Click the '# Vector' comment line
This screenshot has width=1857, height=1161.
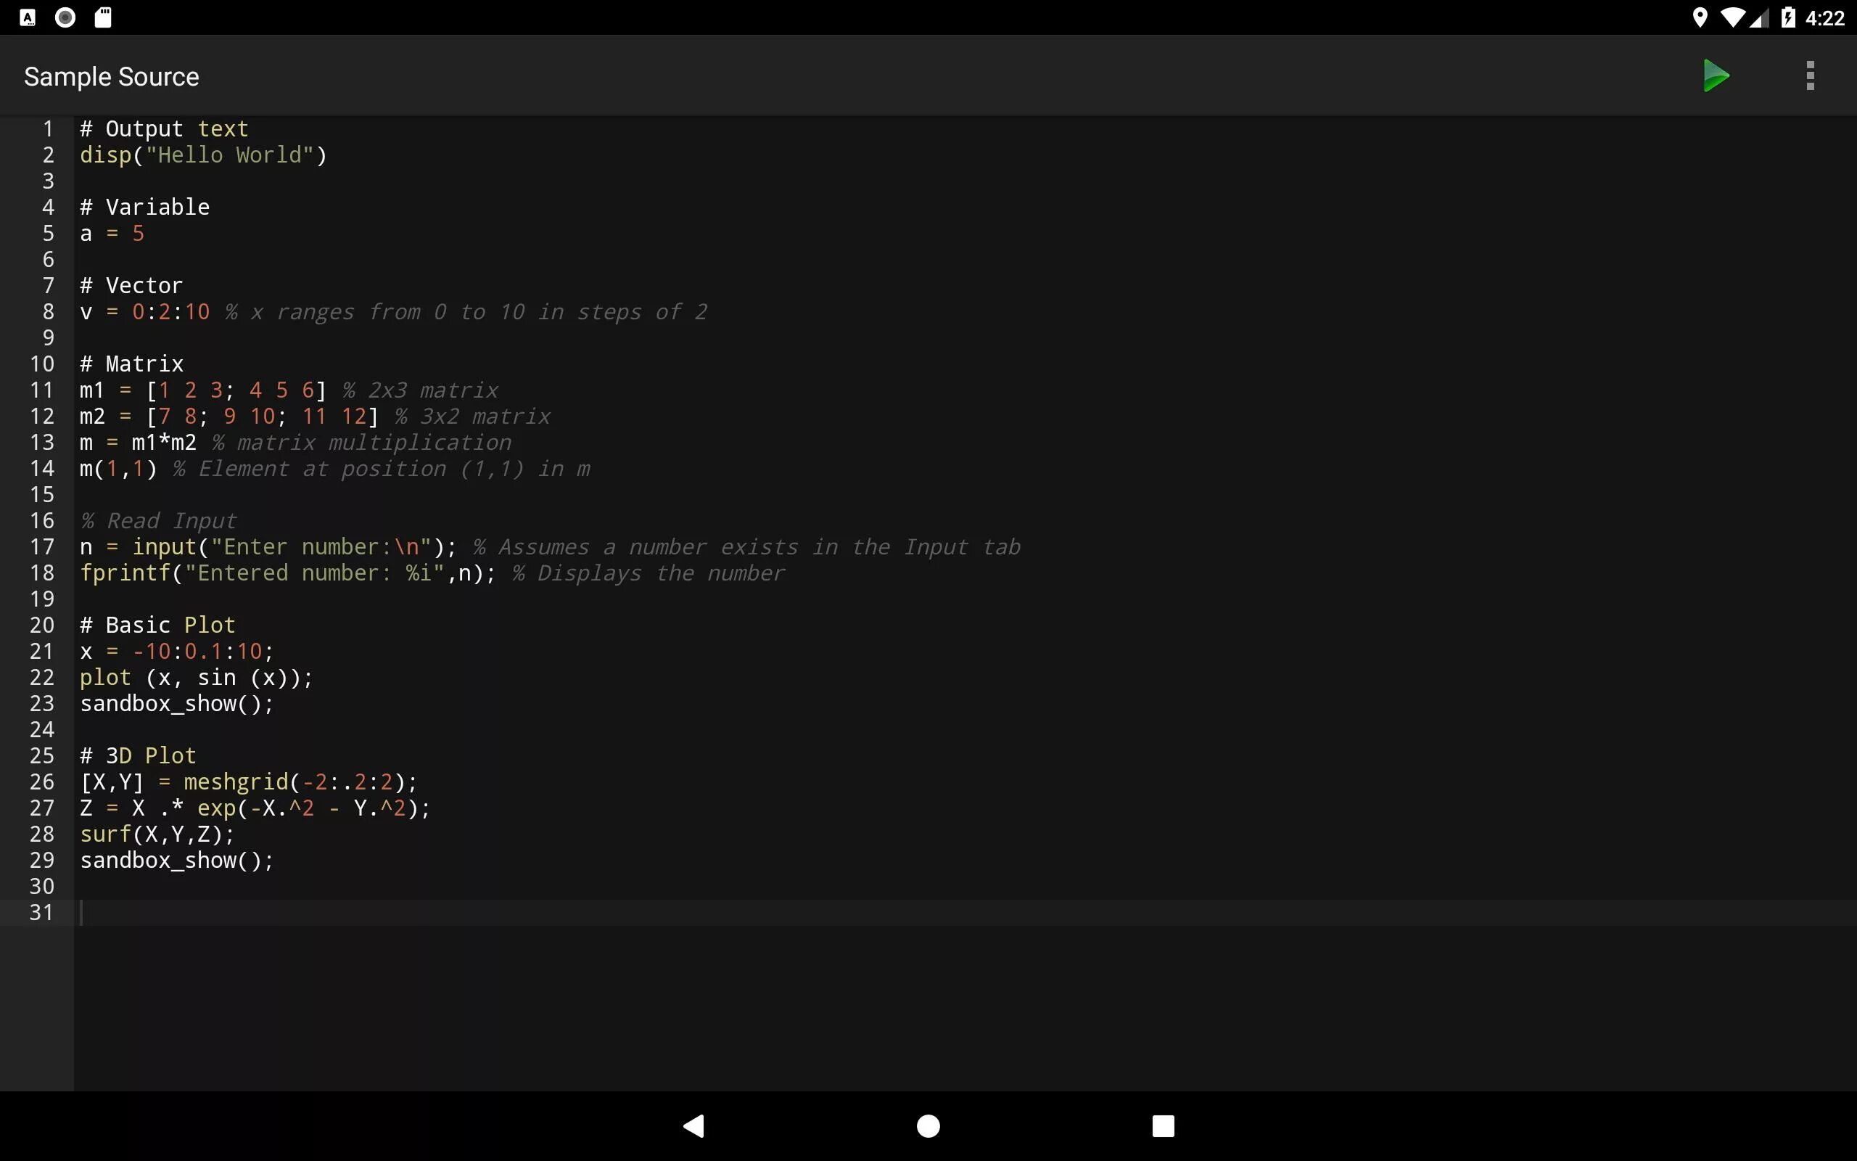point(131,286)
